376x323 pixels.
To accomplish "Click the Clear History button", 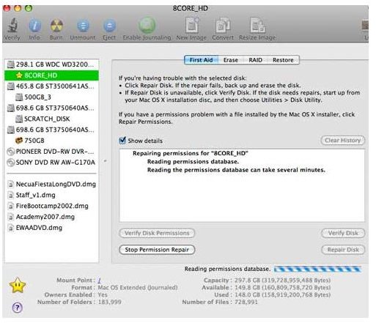I will pyautogui.click(x=343, y=141).
